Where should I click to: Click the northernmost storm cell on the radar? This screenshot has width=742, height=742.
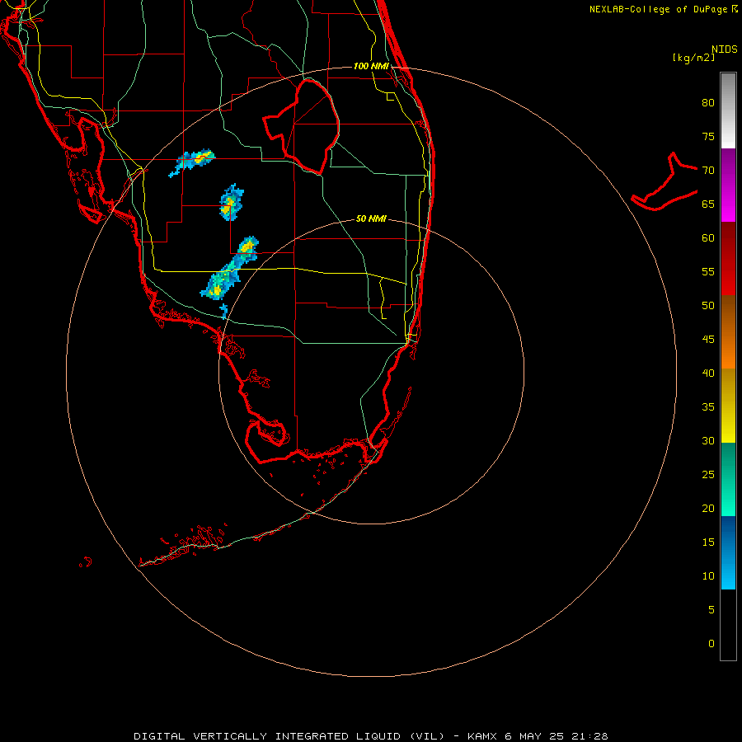[192, 162]
